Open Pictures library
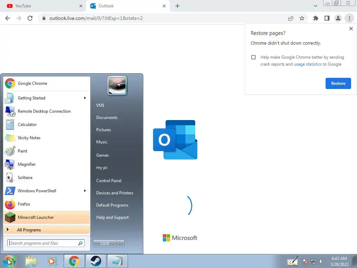The width and height of the screenshot is (357, 268). 104,130
